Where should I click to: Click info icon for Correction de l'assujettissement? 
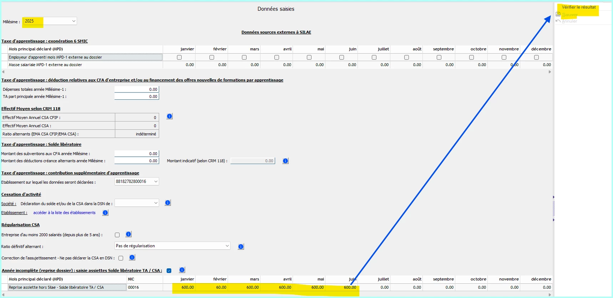[132, 257]
